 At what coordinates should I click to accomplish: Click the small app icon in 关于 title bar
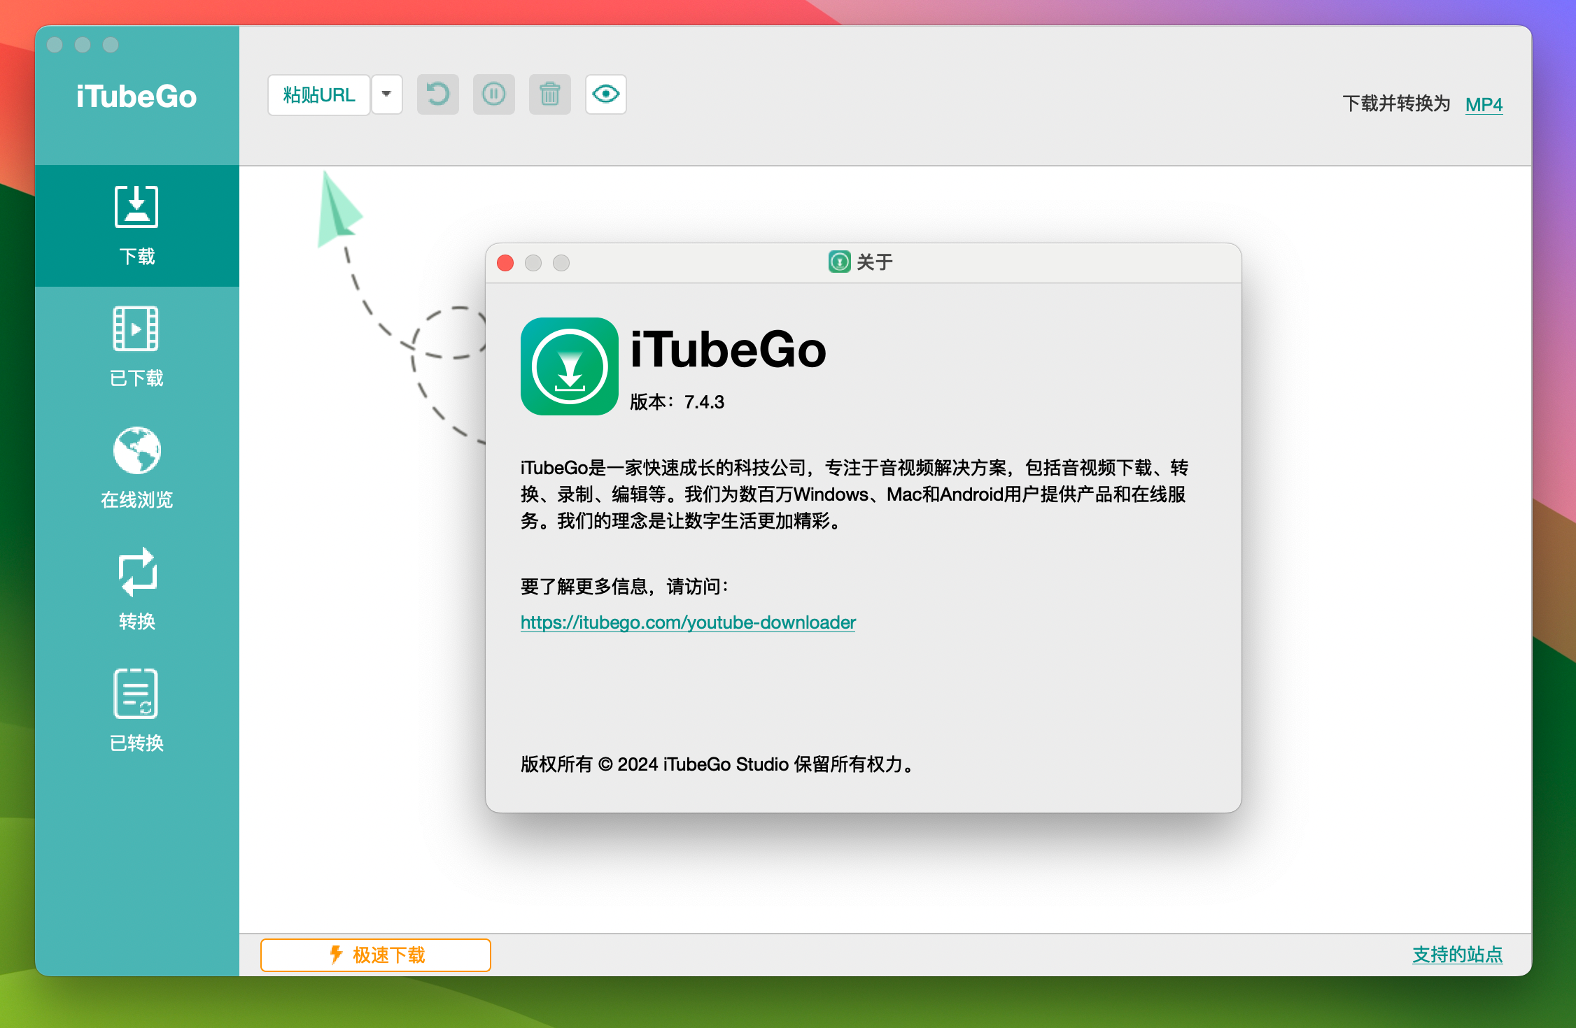(840, 262)
